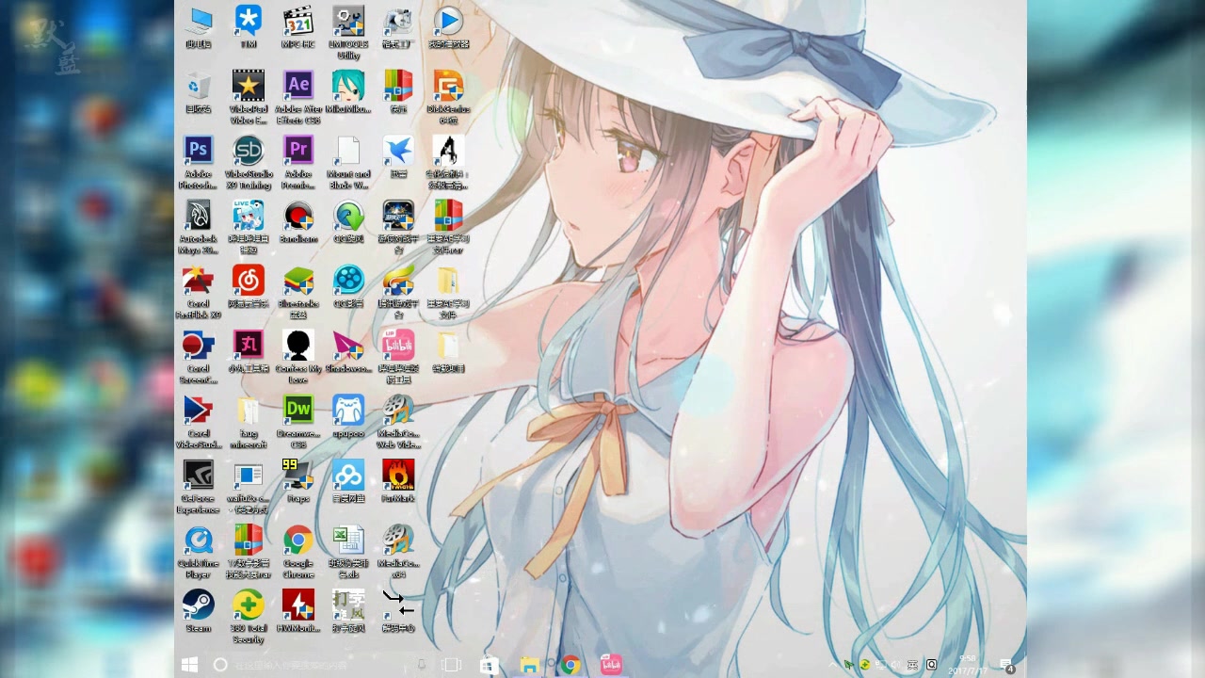Screen dimensions: 1205x678
Task: Launch Dreamweaver CS6
Action: (297, 410)
